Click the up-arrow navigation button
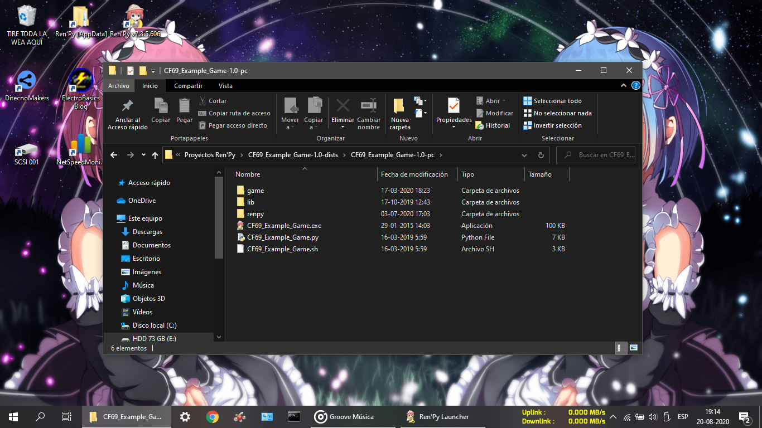Screen dimensions: 762x428 point(155,155)
